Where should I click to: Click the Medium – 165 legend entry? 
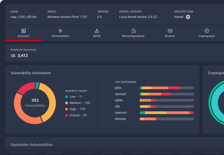[78, 103]
